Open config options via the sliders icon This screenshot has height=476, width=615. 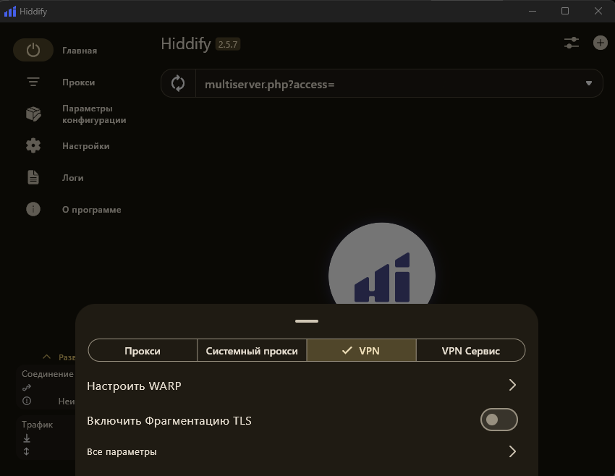[571, 43]
